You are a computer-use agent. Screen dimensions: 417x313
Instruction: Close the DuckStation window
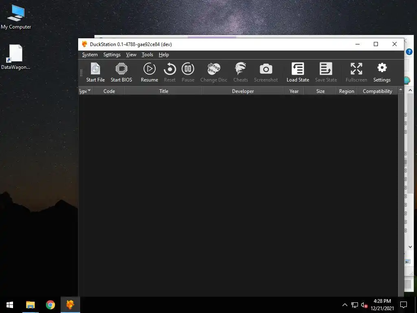[x=394, y=44]
